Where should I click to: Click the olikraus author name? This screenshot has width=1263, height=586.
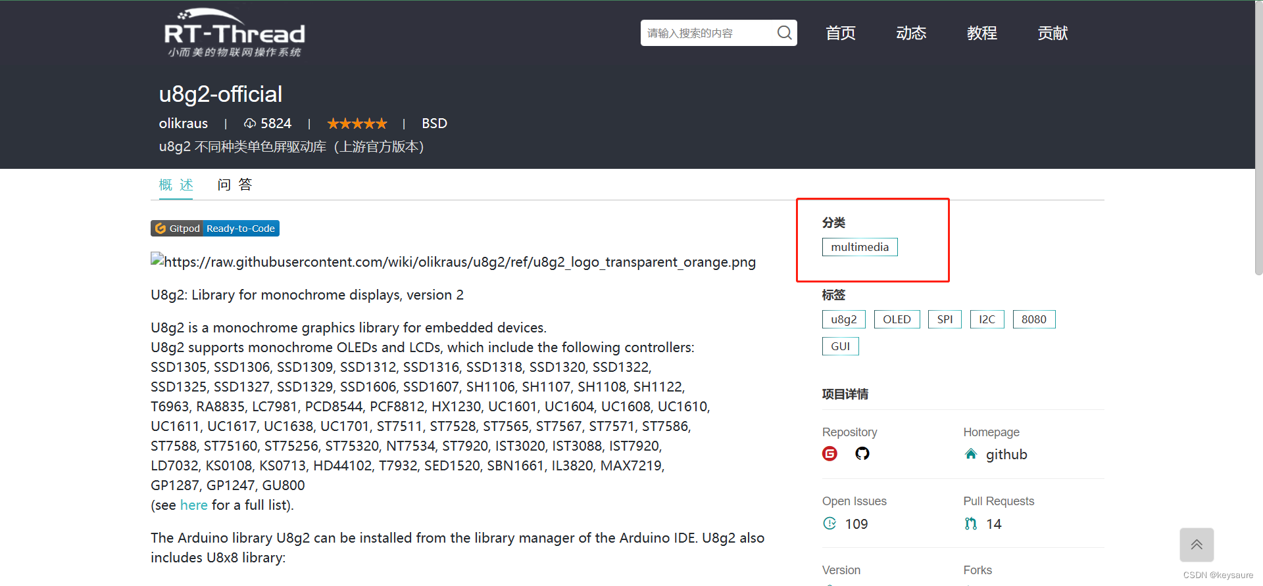[x=184, y=124]
